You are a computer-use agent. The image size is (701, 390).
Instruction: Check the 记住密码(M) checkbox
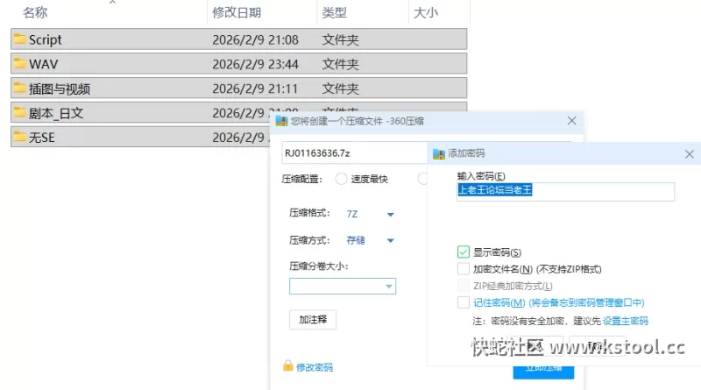464,302
